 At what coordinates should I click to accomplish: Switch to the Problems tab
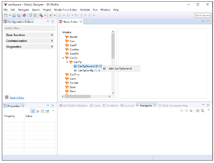(111, 105)
